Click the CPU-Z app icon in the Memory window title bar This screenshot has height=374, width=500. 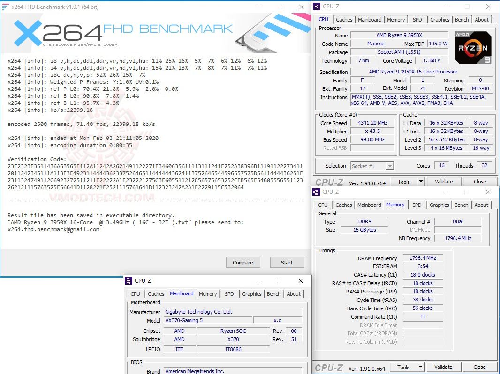316,191
